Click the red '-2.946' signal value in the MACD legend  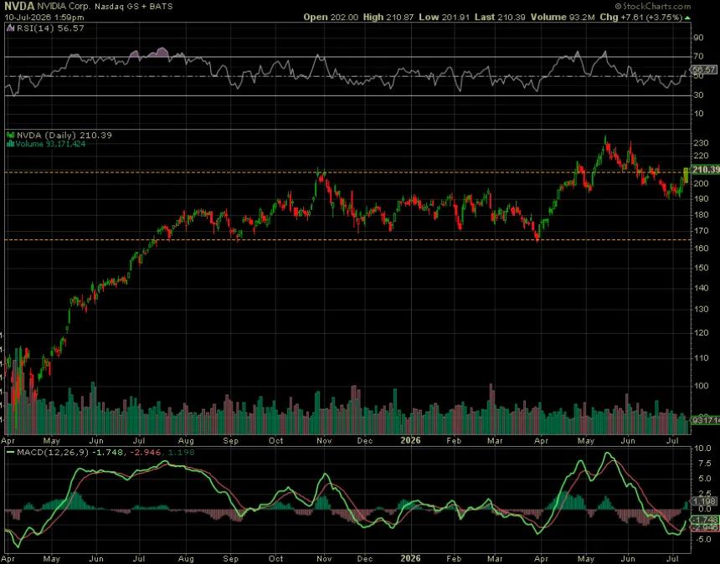pyautogui.click(x=145, y=453)
